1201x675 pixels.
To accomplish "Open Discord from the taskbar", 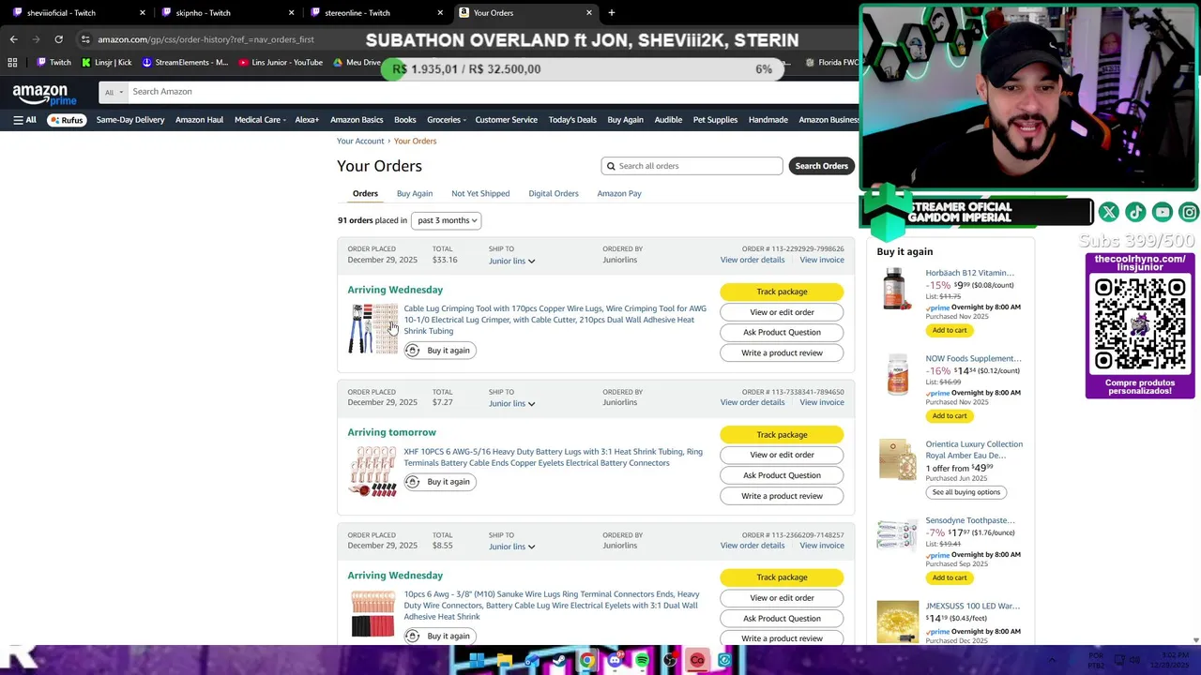I will coord(615,661).
